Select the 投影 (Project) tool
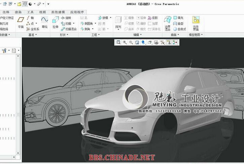This screenshot has height=164, width=244. point(153,18)
